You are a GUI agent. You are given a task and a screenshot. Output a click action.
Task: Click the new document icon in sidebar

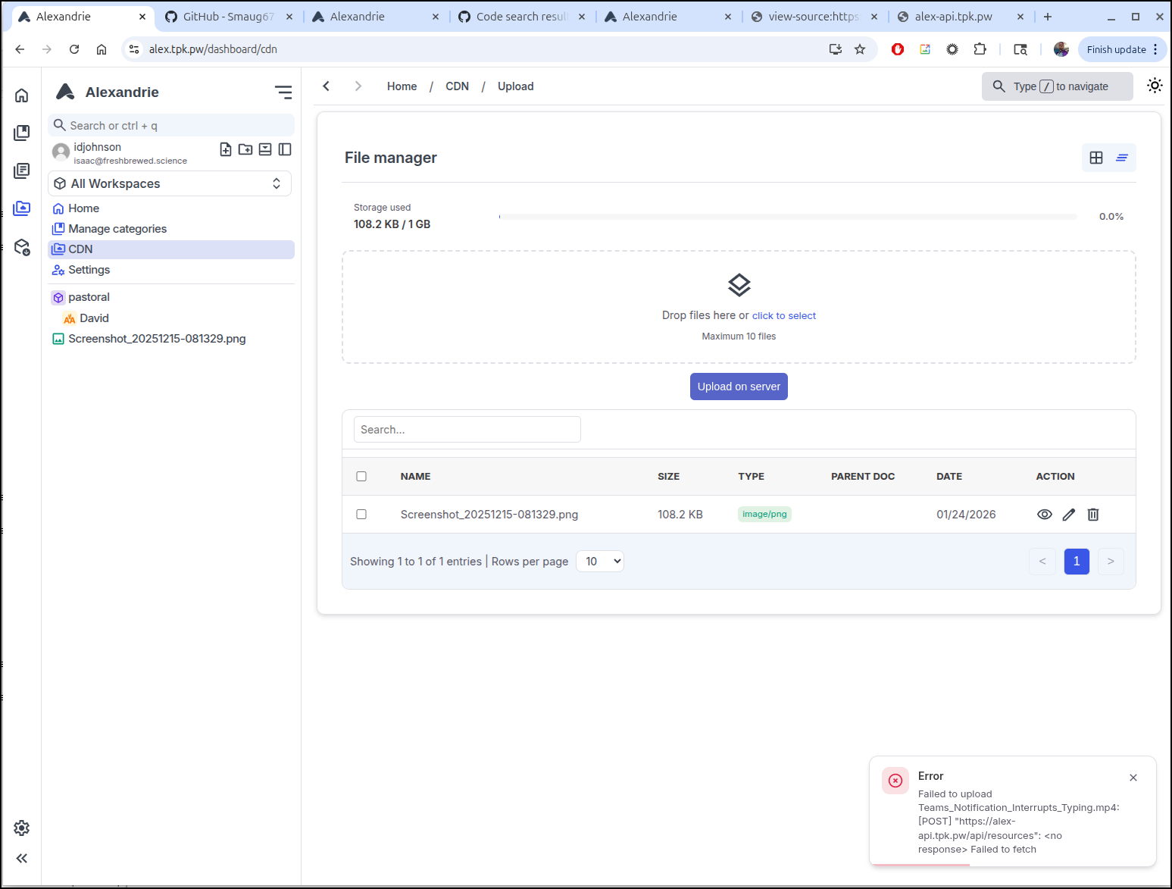tap(226, 149)
